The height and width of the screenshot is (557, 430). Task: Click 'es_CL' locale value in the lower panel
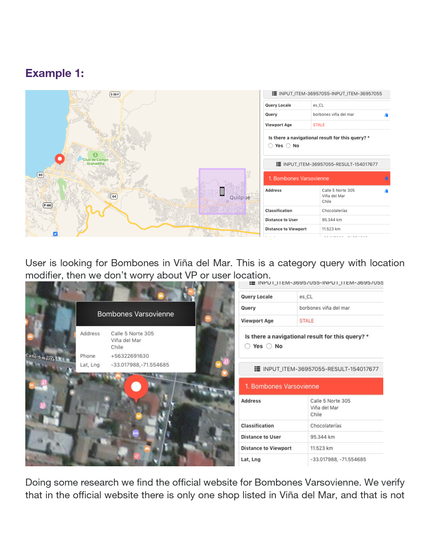[306, 297]
